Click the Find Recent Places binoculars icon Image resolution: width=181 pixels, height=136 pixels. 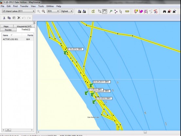(174, 11)
